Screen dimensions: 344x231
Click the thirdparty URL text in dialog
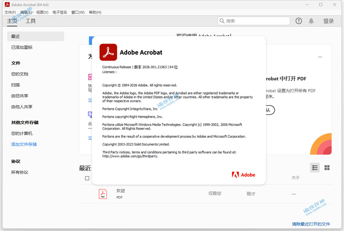click(x=130, y=156)
